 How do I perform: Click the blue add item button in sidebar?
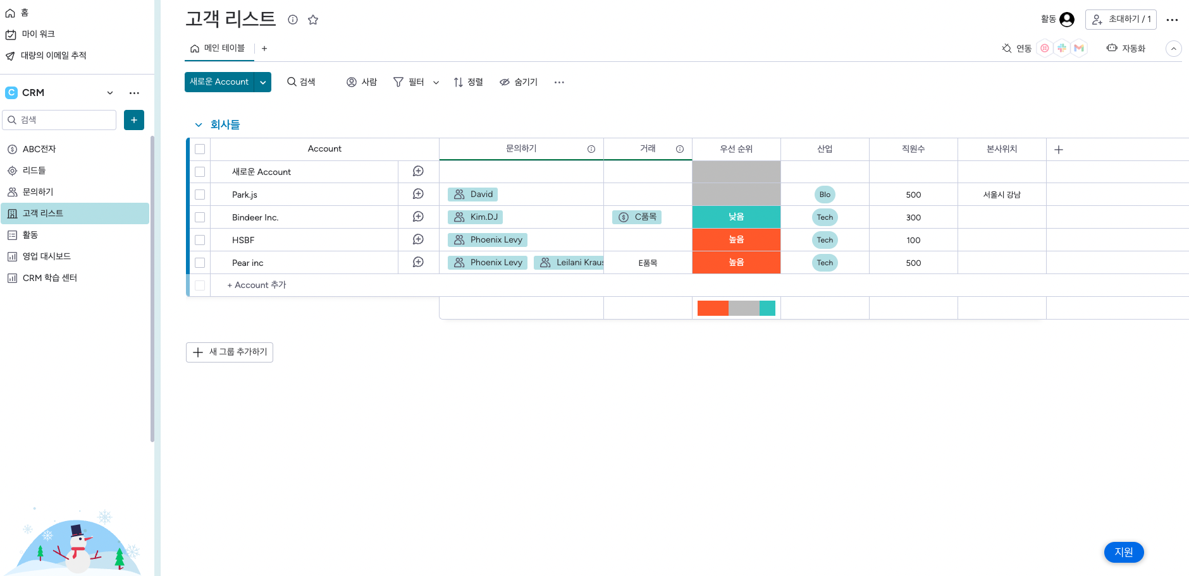pyautogui.click(x=134, y=120)
